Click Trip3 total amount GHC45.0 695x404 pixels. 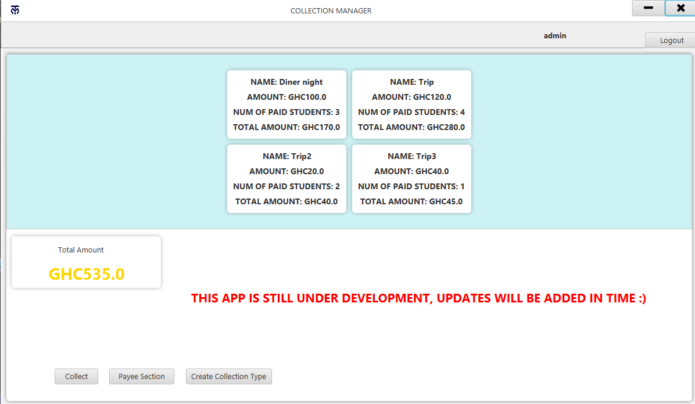click(x=411, y=201)
